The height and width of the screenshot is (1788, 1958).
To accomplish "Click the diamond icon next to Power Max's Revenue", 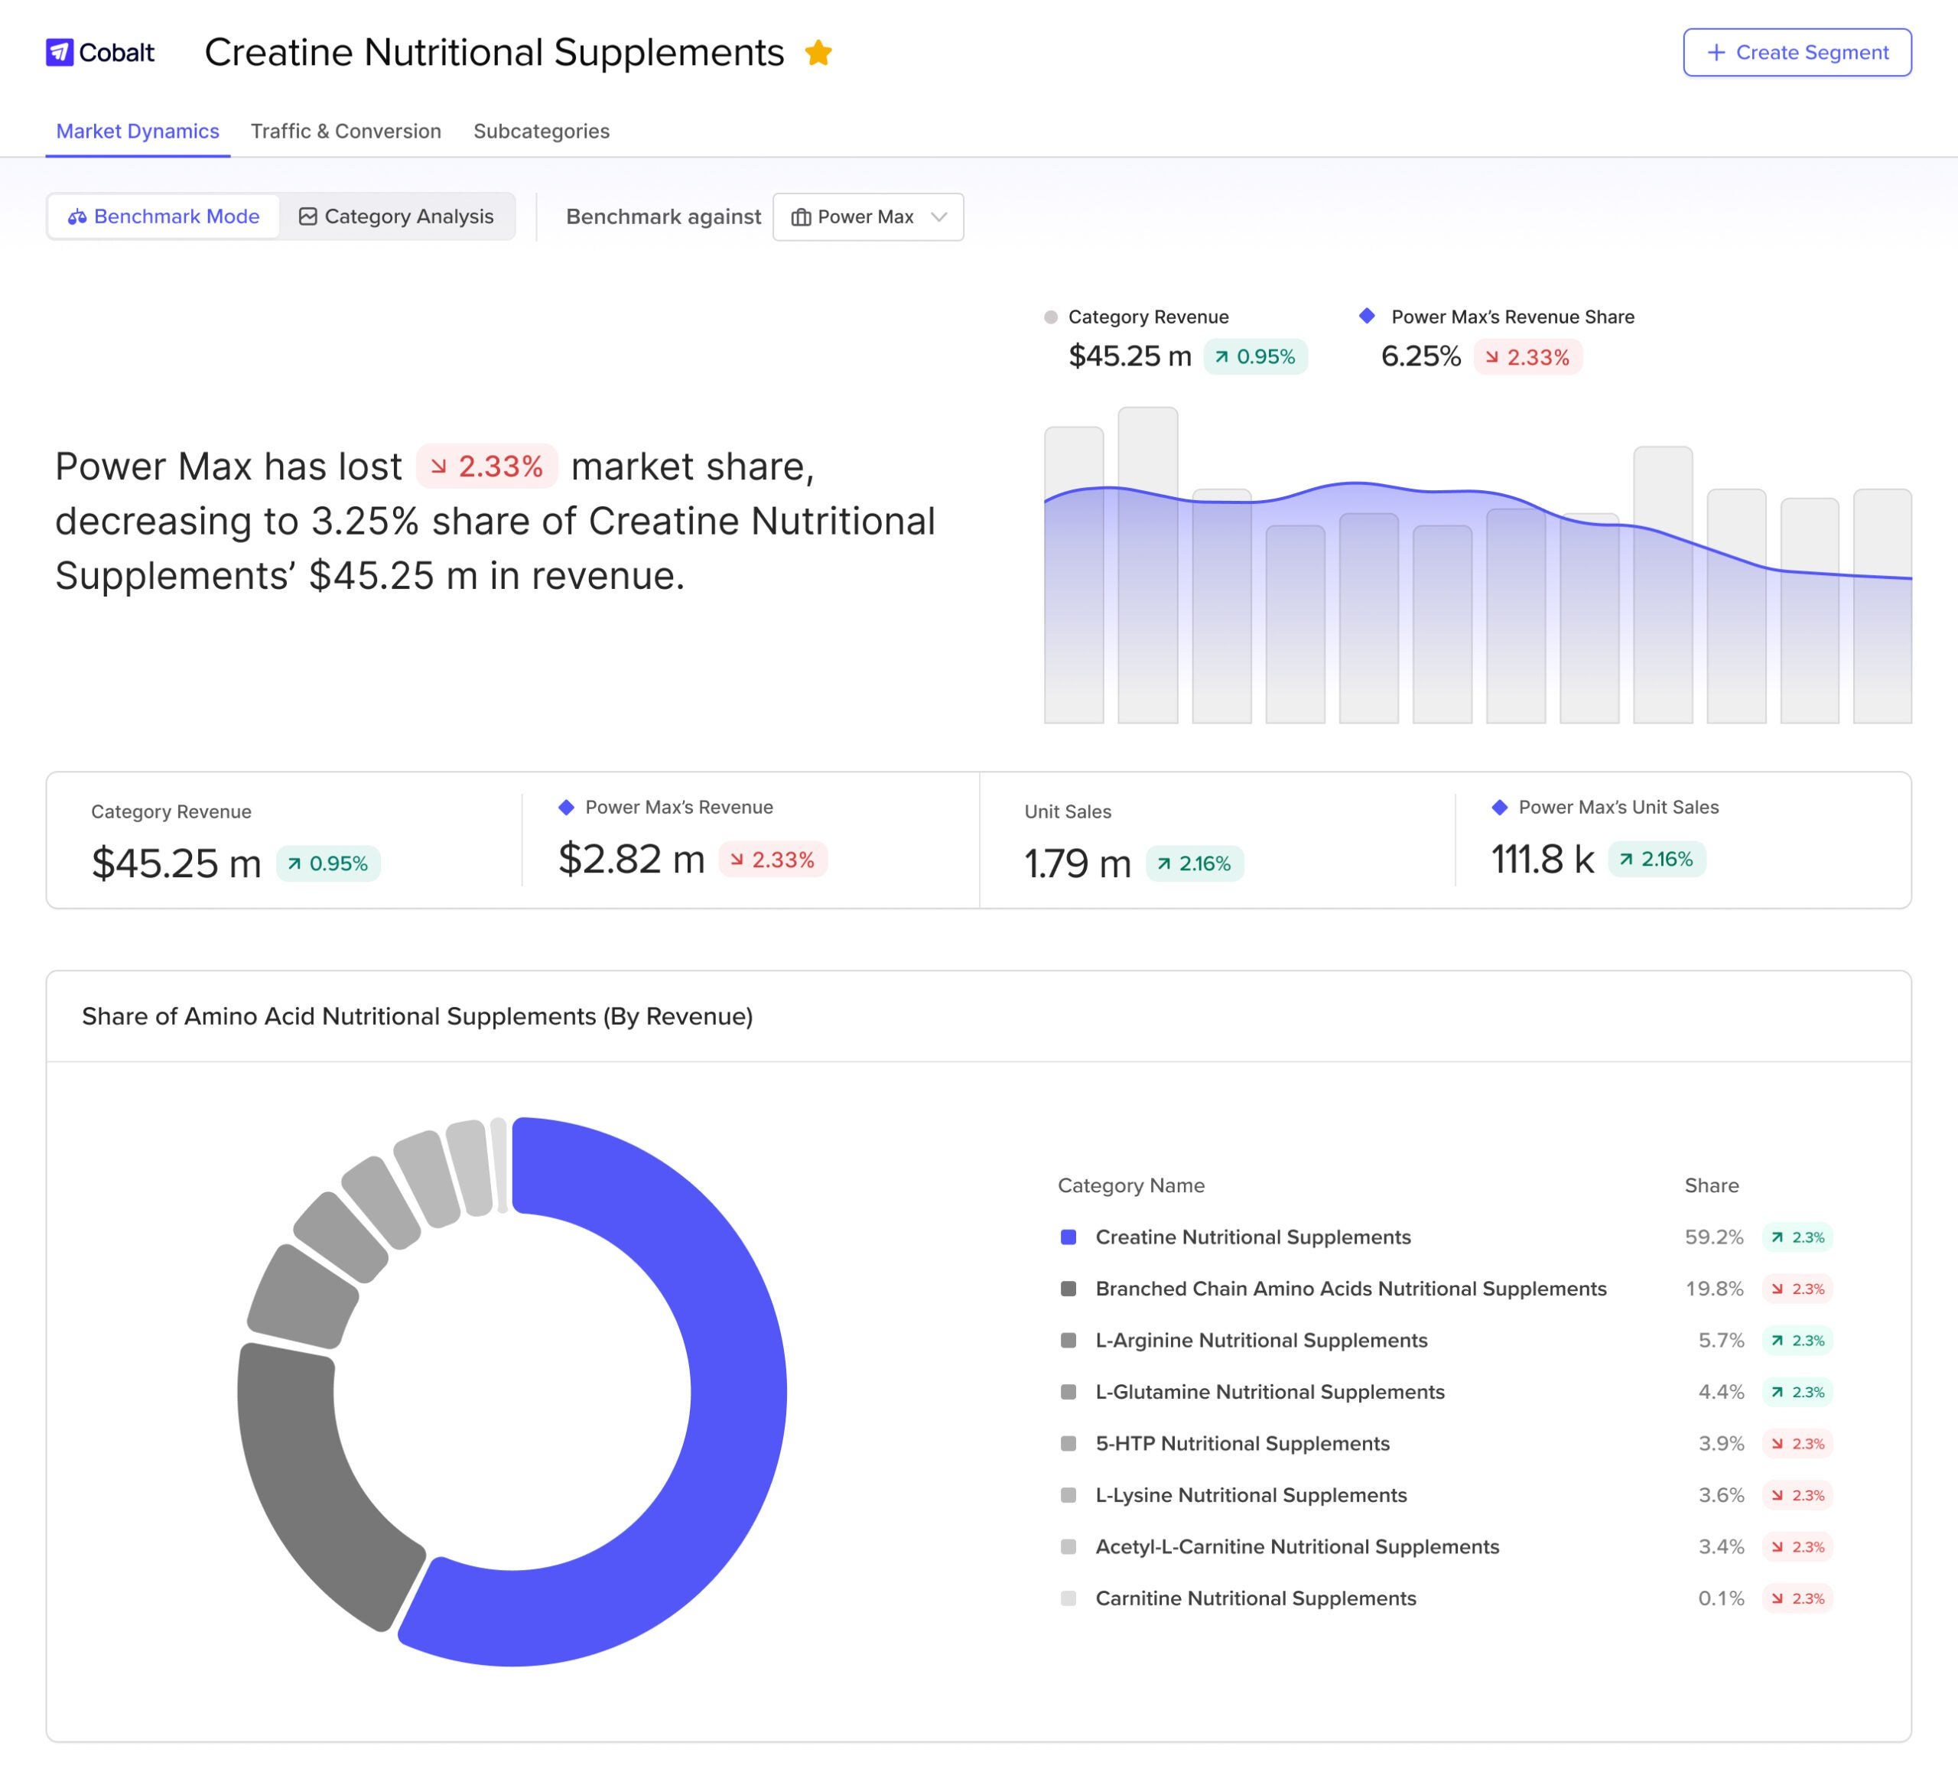I will [566, 807].
